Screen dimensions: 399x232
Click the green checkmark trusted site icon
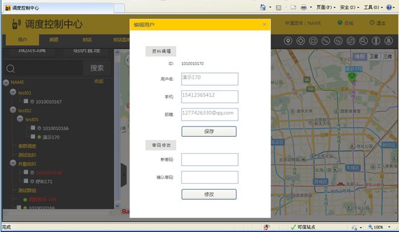point(293,227)
